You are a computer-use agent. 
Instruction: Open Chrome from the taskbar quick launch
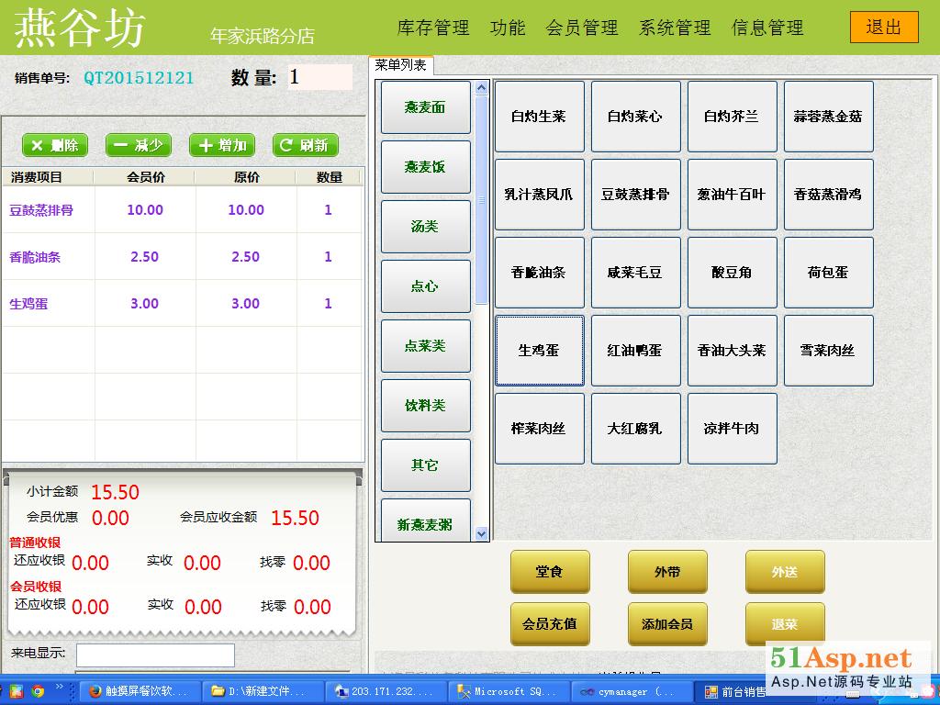tap(38, 691)
